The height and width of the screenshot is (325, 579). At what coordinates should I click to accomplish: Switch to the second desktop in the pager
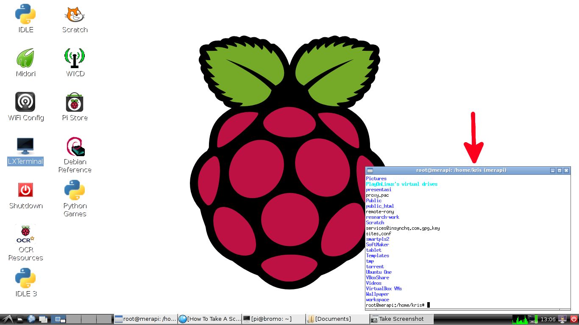73,319
